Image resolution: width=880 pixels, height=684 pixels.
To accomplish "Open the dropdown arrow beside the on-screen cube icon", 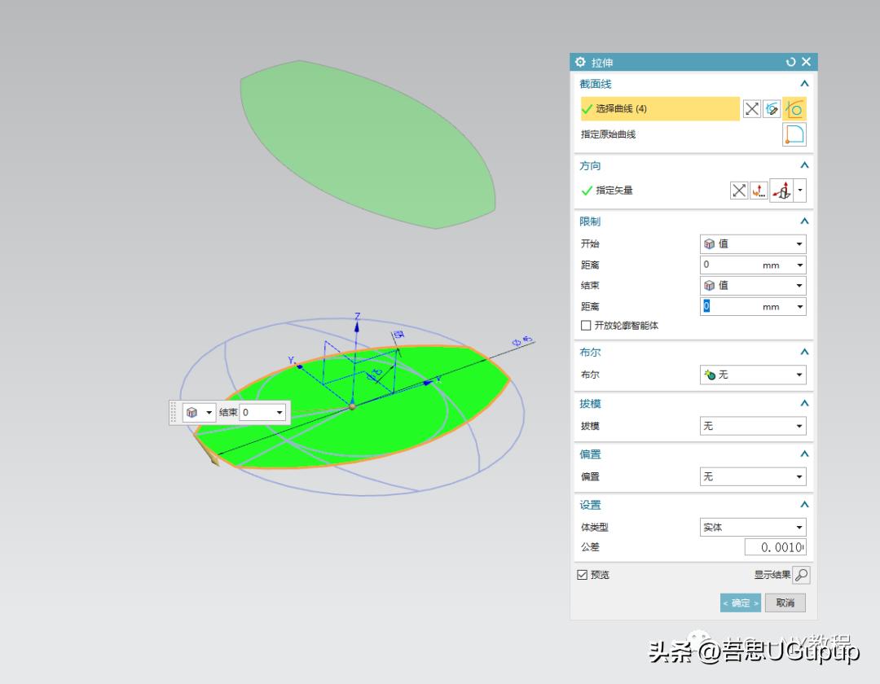I will (x=209, y=413).
